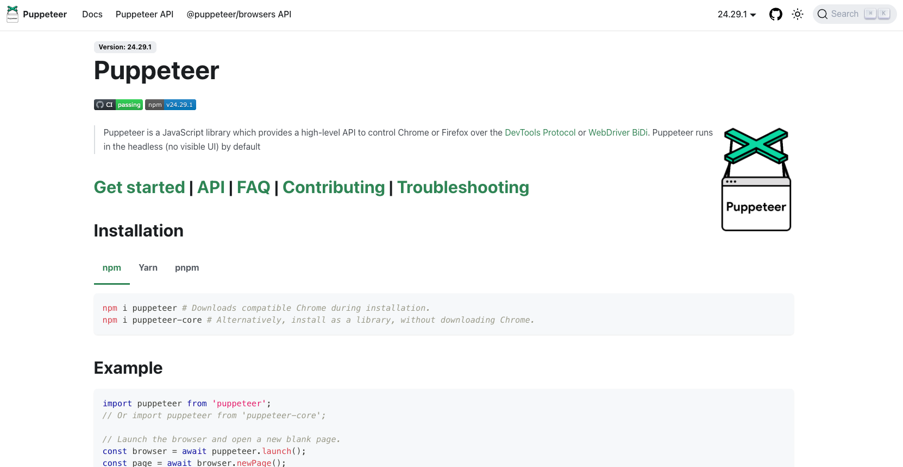Click the npm v24.29.1 badge
This screenshot has width=903, height=467.
tap(171, 105)
